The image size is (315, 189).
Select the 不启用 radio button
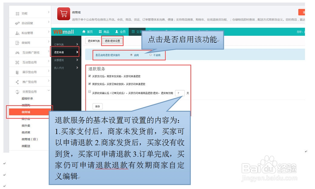[150, 55]
